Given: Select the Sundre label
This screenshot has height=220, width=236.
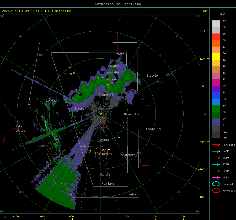Looking at the screenshot, I should click(x=79, y=108).
